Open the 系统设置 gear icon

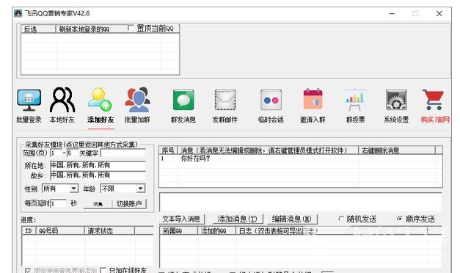[x=396, y=100]
